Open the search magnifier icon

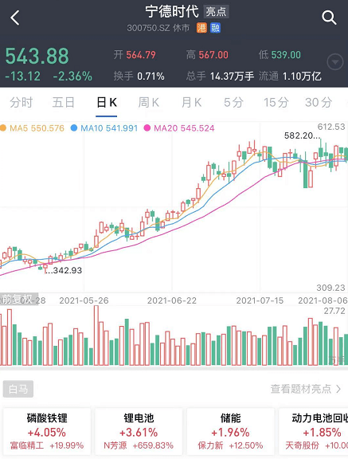tap(329, 18)
